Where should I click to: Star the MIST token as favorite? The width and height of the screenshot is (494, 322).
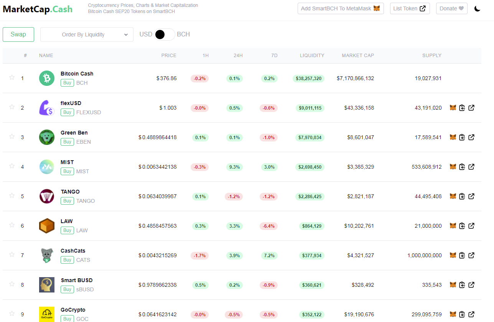coord(12,166)
